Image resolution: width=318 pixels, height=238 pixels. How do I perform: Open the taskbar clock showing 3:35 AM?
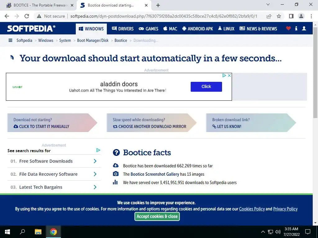[x=291, y=232]
